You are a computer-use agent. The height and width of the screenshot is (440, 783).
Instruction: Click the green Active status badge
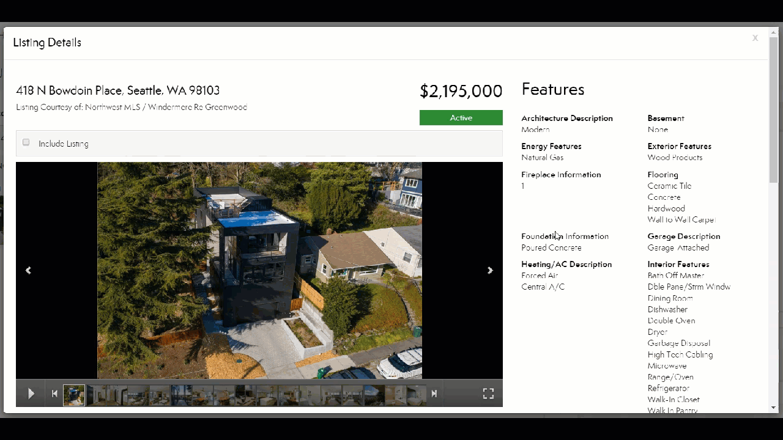point(461,118)
